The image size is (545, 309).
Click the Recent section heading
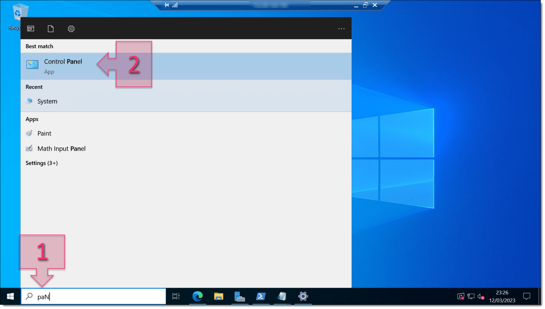coord(34,87)
